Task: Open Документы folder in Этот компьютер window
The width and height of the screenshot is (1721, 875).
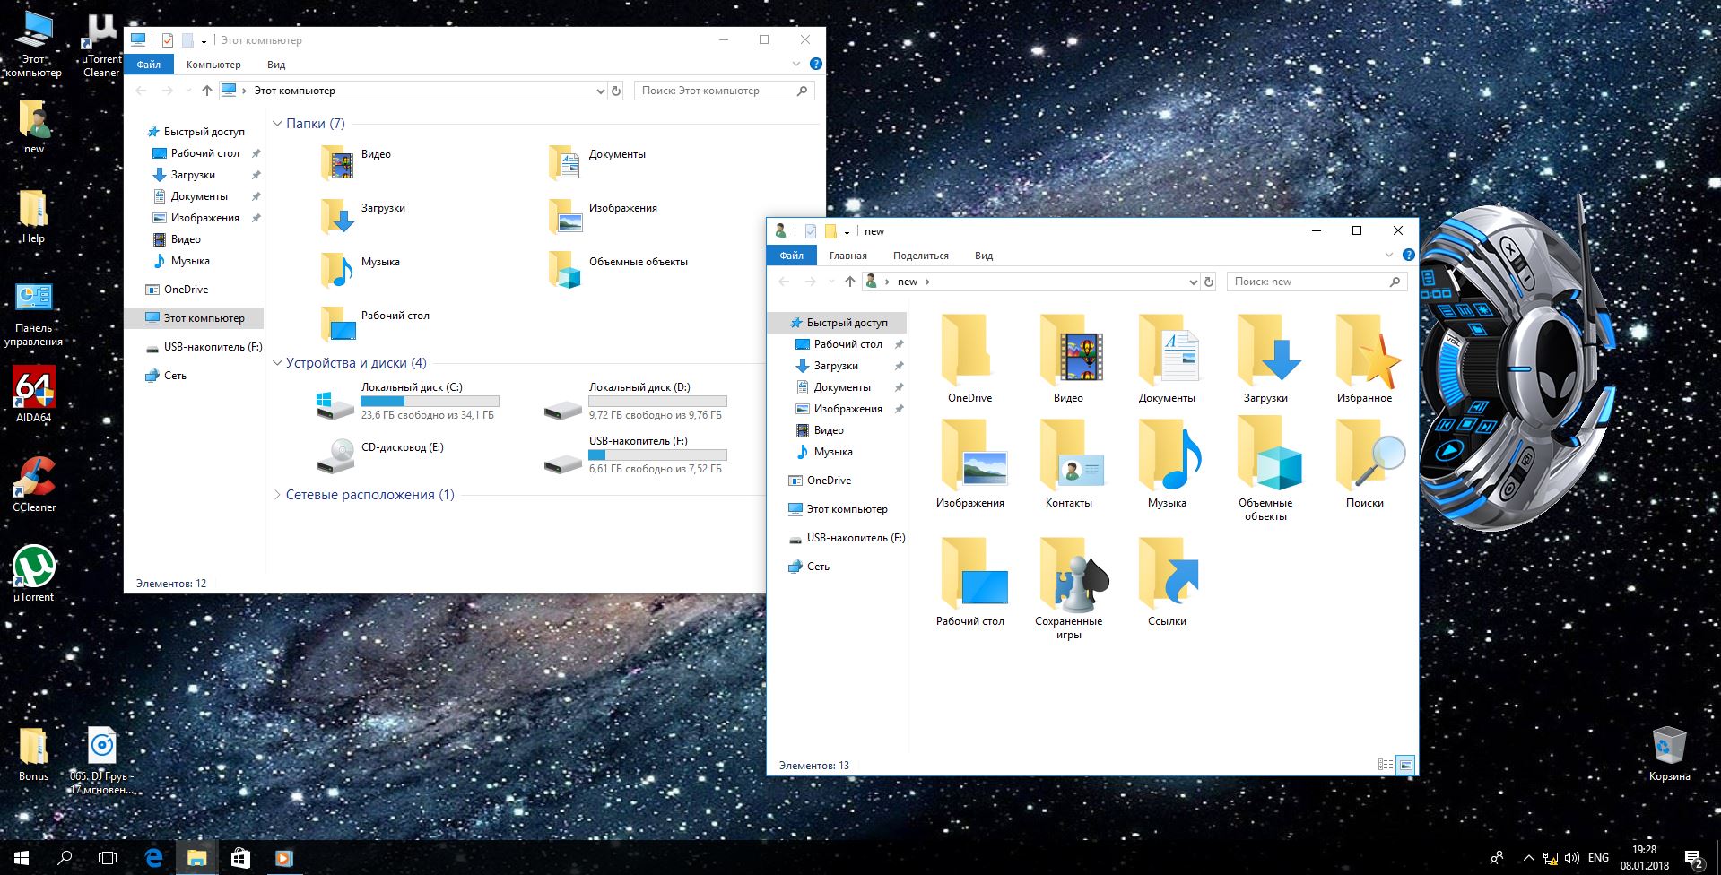Action: pyautogui.click(x=597, y=164)
